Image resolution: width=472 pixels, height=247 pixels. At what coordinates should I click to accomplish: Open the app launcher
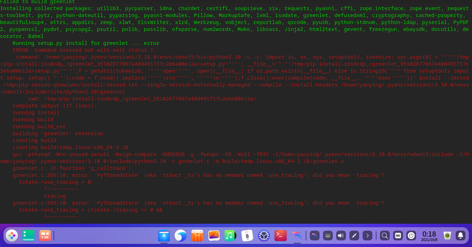11,236
